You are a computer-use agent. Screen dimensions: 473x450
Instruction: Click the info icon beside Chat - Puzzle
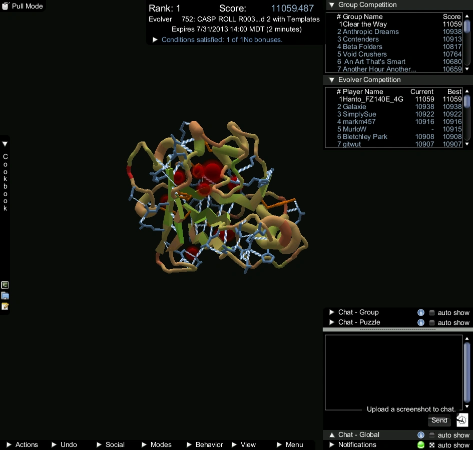[x=421, y=322]
